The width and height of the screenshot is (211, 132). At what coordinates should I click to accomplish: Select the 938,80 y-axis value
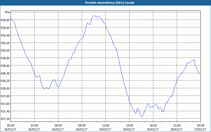coord(5,58)
